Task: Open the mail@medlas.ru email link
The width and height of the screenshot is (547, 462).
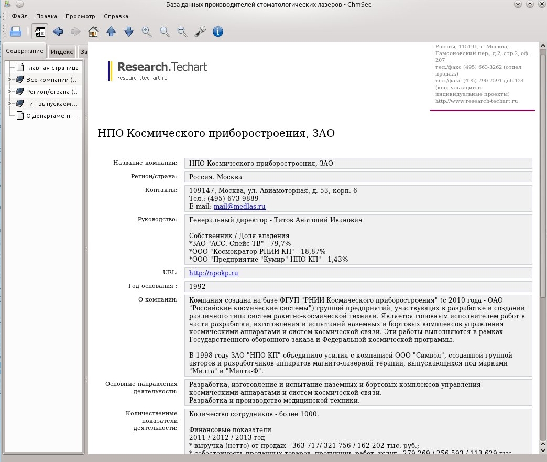Action: pos(239,207)
